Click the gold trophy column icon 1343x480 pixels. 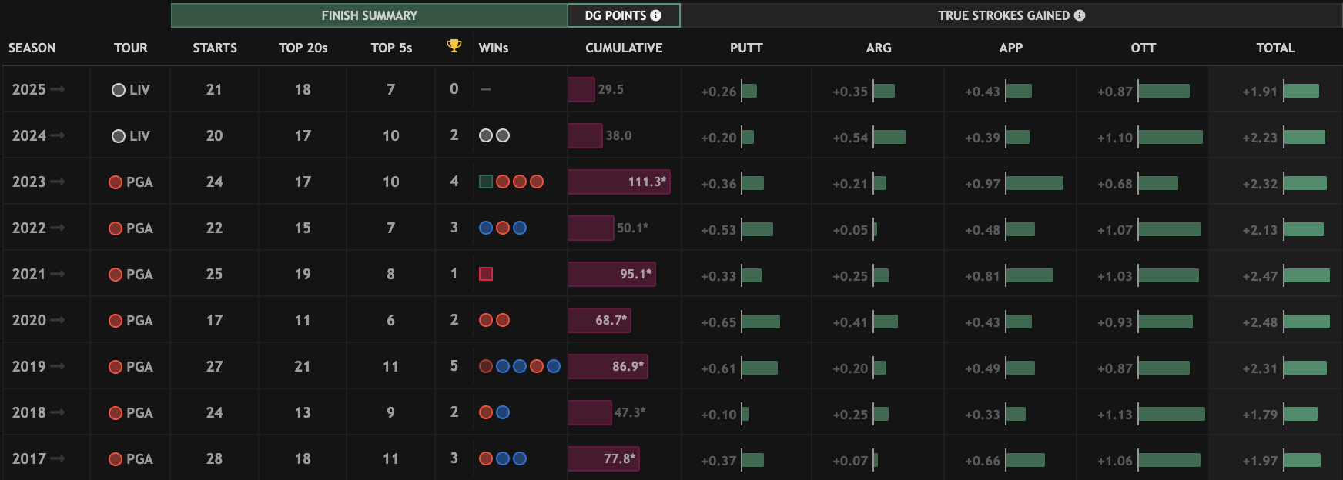[x=454, y=46]
